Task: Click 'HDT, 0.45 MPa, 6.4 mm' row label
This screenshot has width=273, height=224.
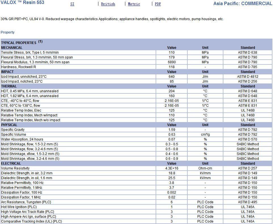Action: click(30, 91)
